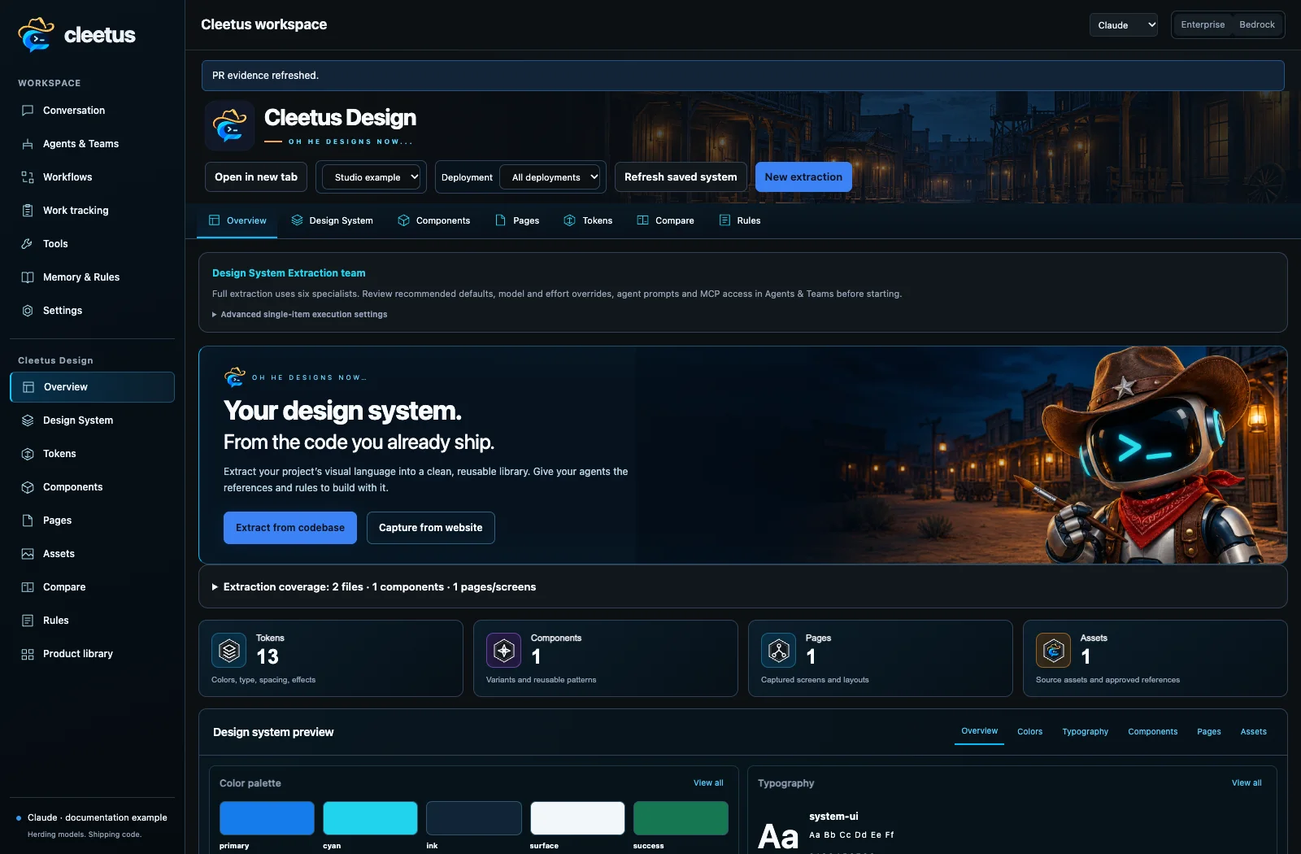1301x854 pixels.
Task: Click the Settings gear icon in sidebar
Action: click(28, 311)
